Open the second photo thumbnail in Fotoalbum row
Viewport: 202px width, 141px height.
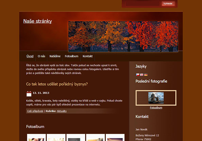click(56, 137)
